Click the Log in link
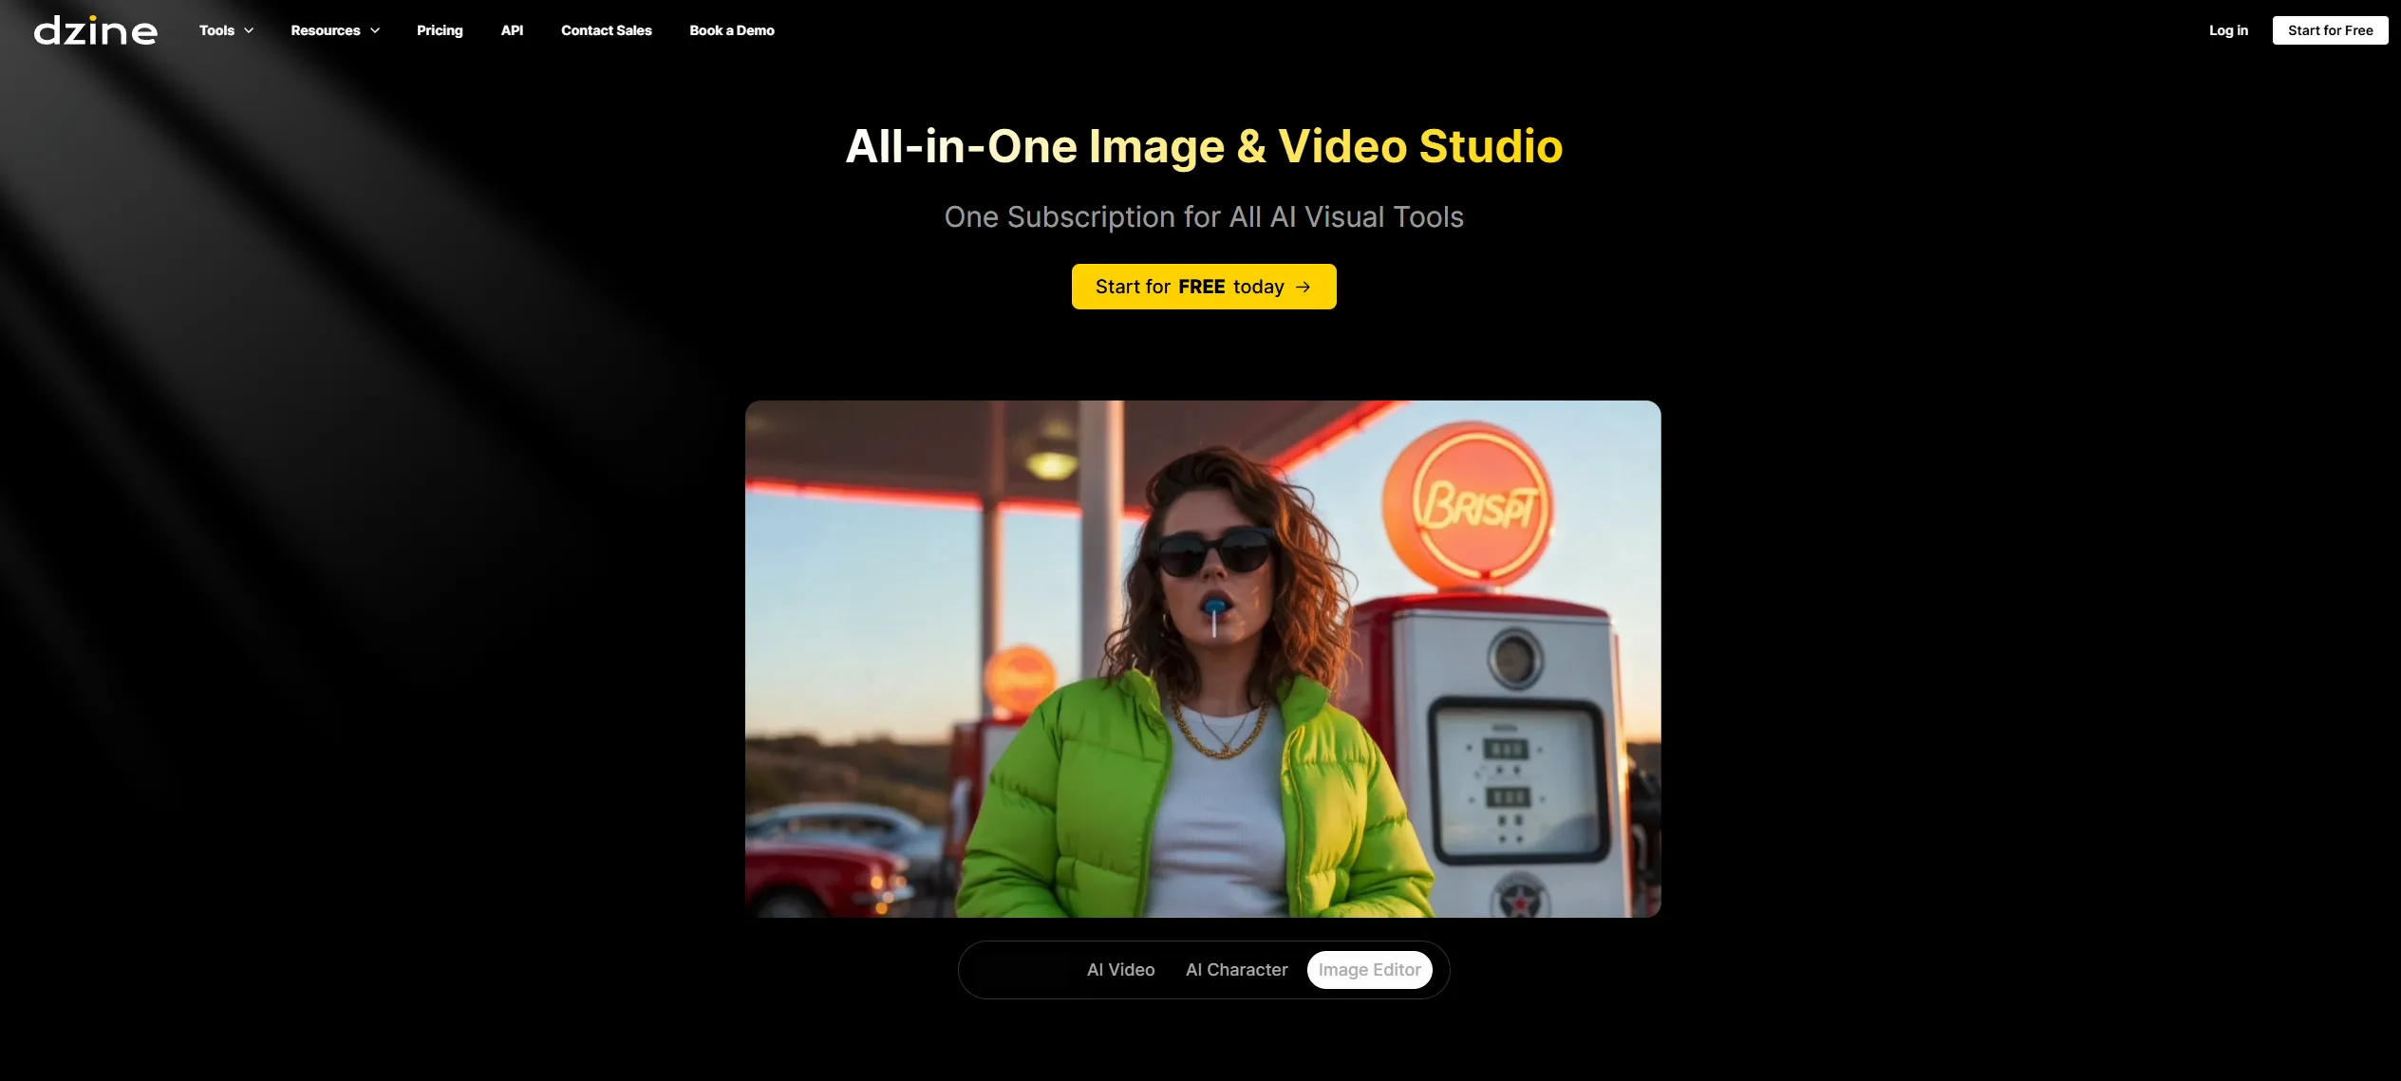The height and width of the screenshot is (1081, 2401). [2227, 30]
